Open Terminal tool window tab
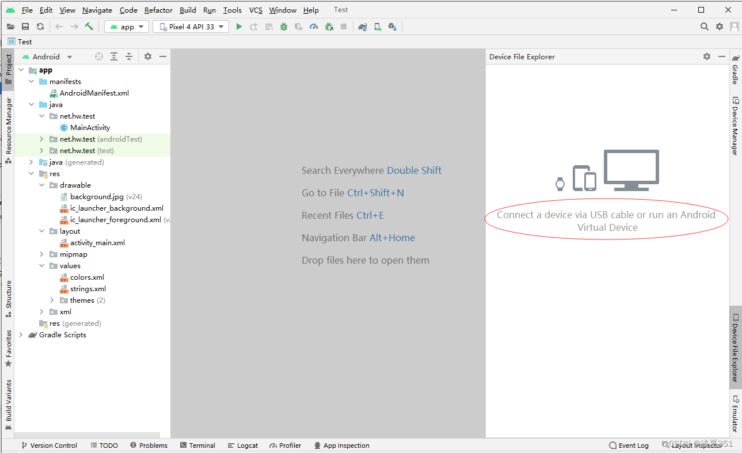The image size is (742, 453). tap(197, 446)
